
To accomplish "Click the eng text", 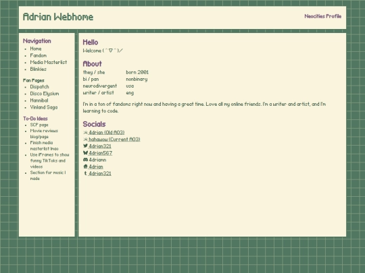I will [130, 93].
